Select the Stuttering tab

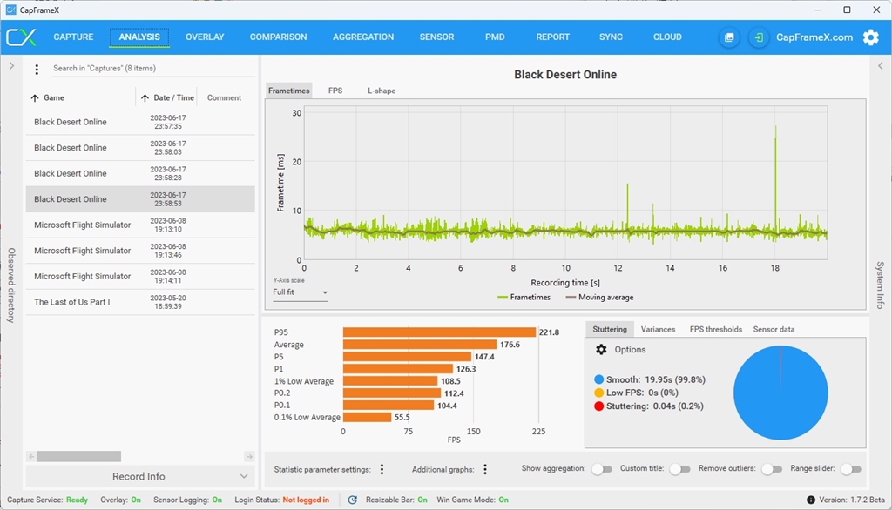pyautogui.click(x=609, y=329)
